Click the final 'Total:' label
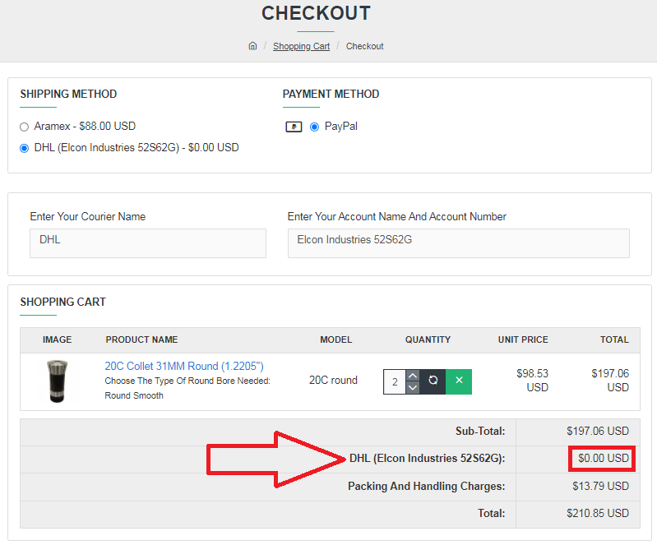657x545 pixels. (492, 513)
